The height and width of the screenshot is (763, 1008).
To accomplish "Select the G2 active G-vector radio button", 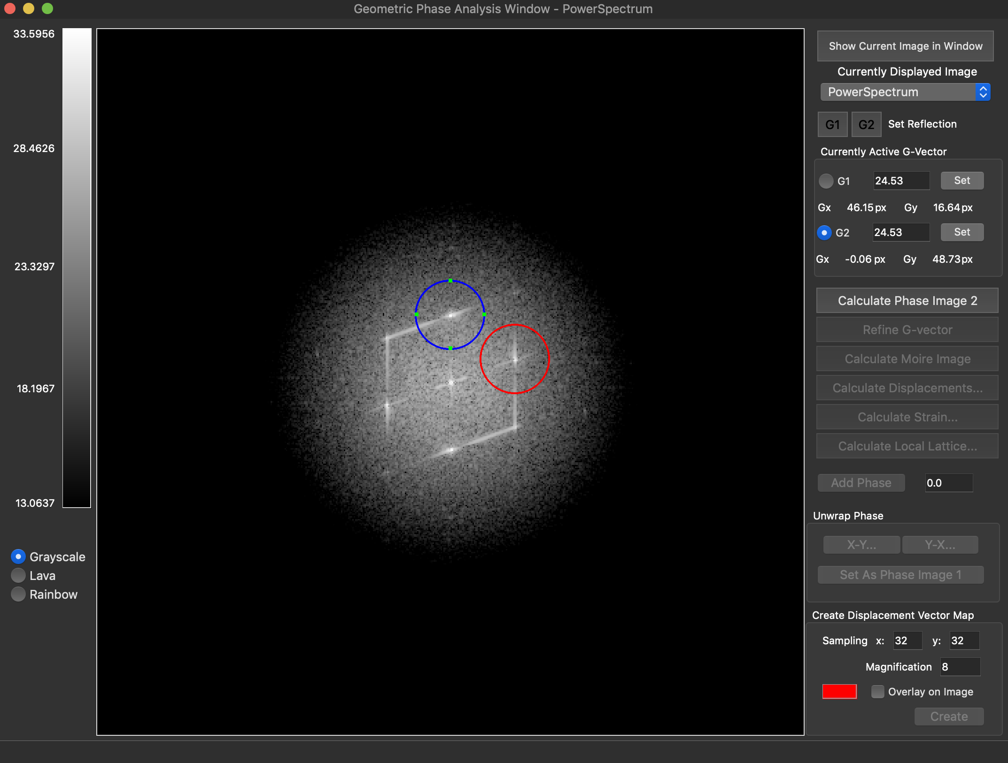I will (x=824, y=233).
